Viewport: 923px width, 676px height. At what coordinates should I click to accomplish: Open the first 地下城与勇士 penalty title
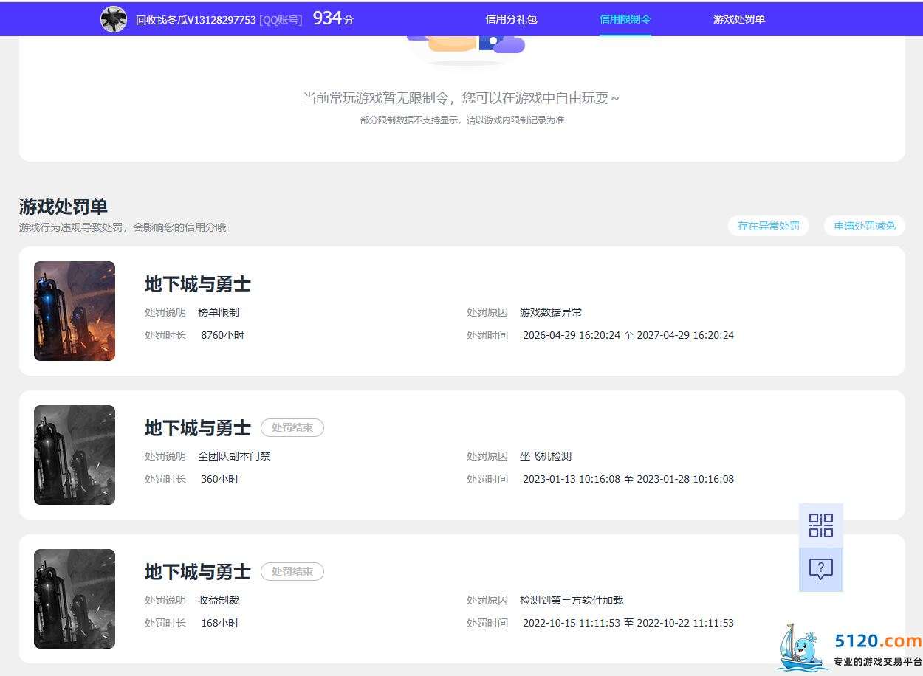[198, 284]
